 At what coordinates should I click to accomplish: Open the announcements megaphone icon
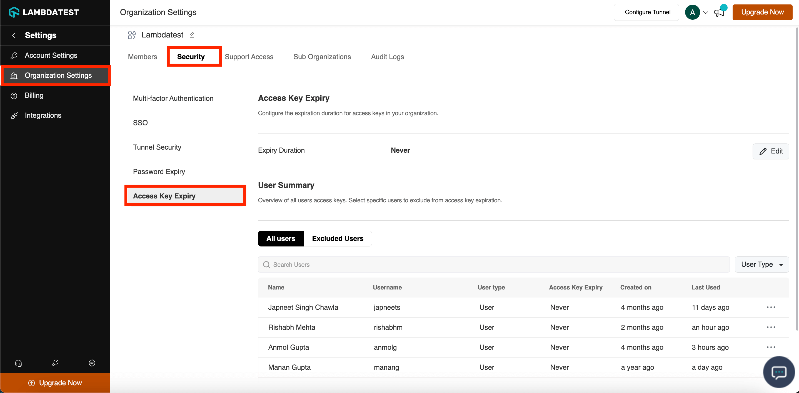coord(719,13)
